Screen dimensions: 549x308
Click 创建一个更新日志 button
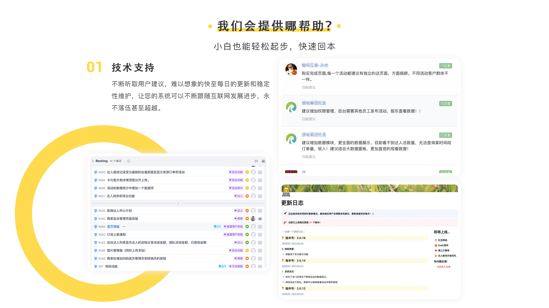(294, 232)
